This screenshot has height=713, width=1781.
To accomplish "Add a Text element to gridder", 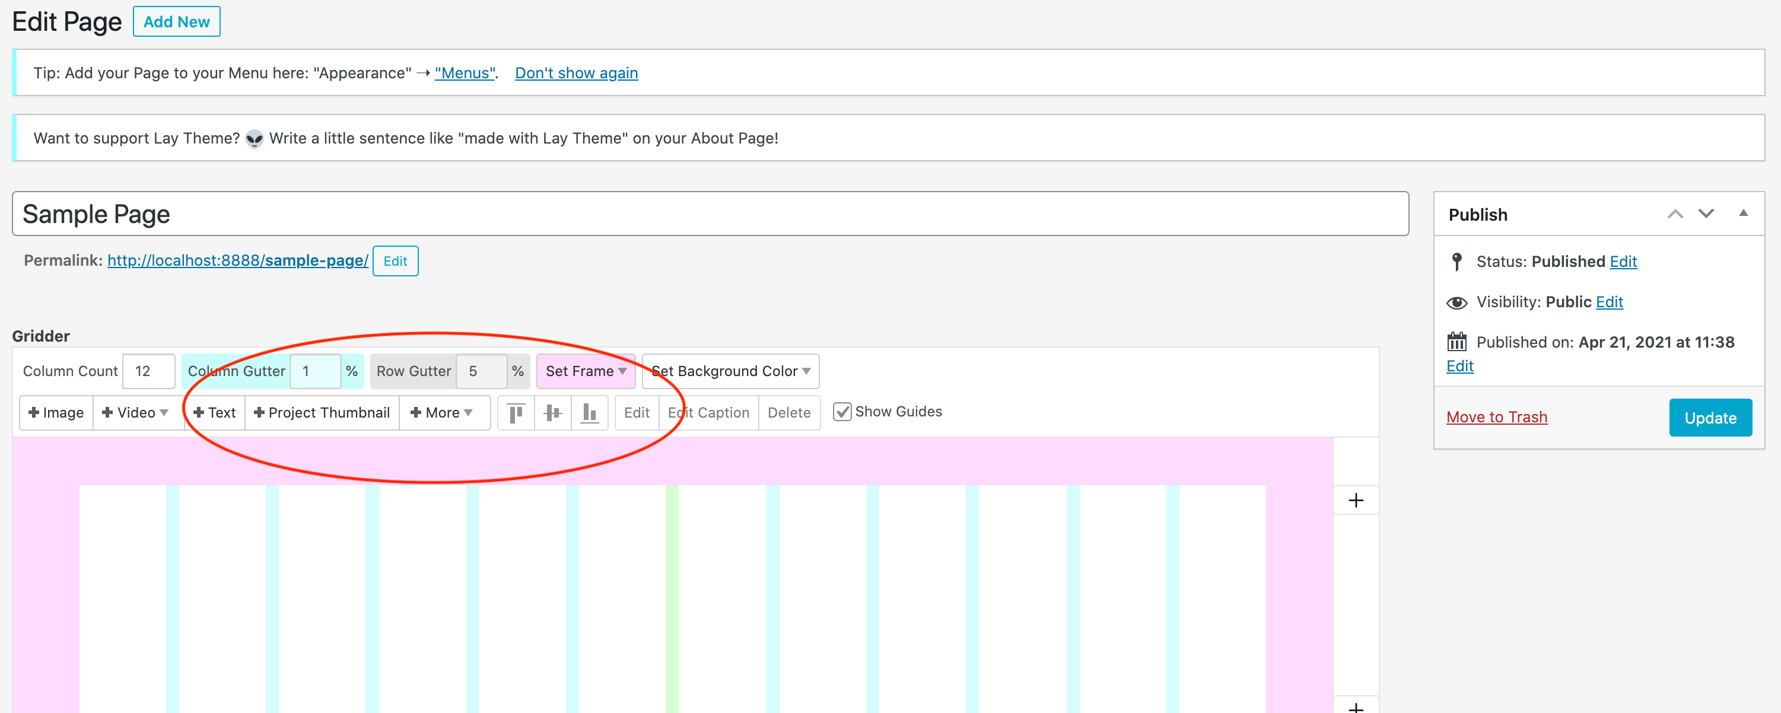I will pyautogui.click(x=214, y=413).
